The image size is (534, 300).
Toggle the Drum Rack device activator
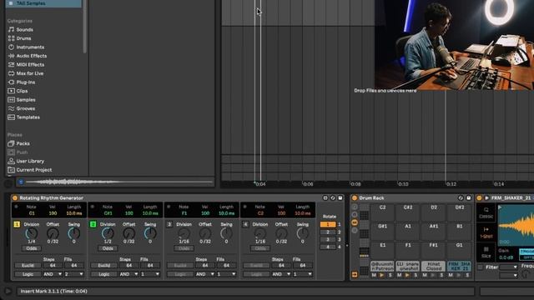355,198
